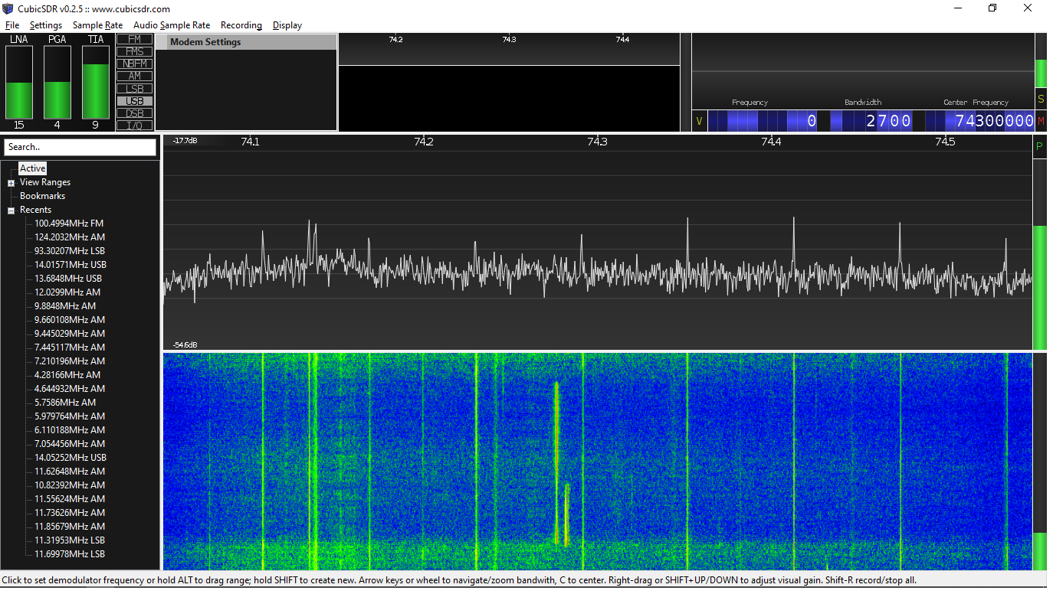Click the squelch level meter above S
This screenshot has height=594, width=1053.
coord(1041,60)
